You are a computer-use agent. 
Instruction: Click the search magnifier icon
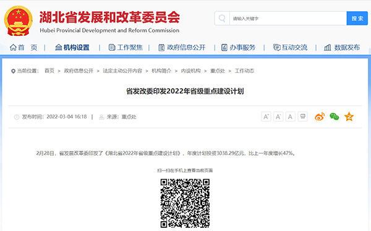pyautogui.click(x=222, y=18)
